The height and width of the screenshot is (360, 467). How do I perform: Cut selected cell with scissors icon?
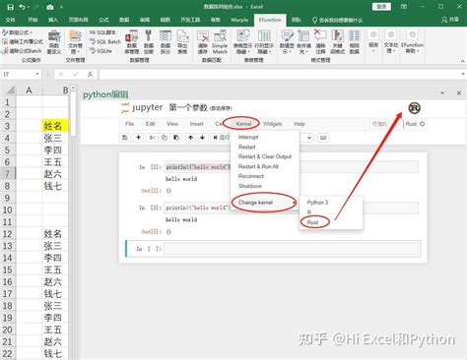[x=152, y=138]
